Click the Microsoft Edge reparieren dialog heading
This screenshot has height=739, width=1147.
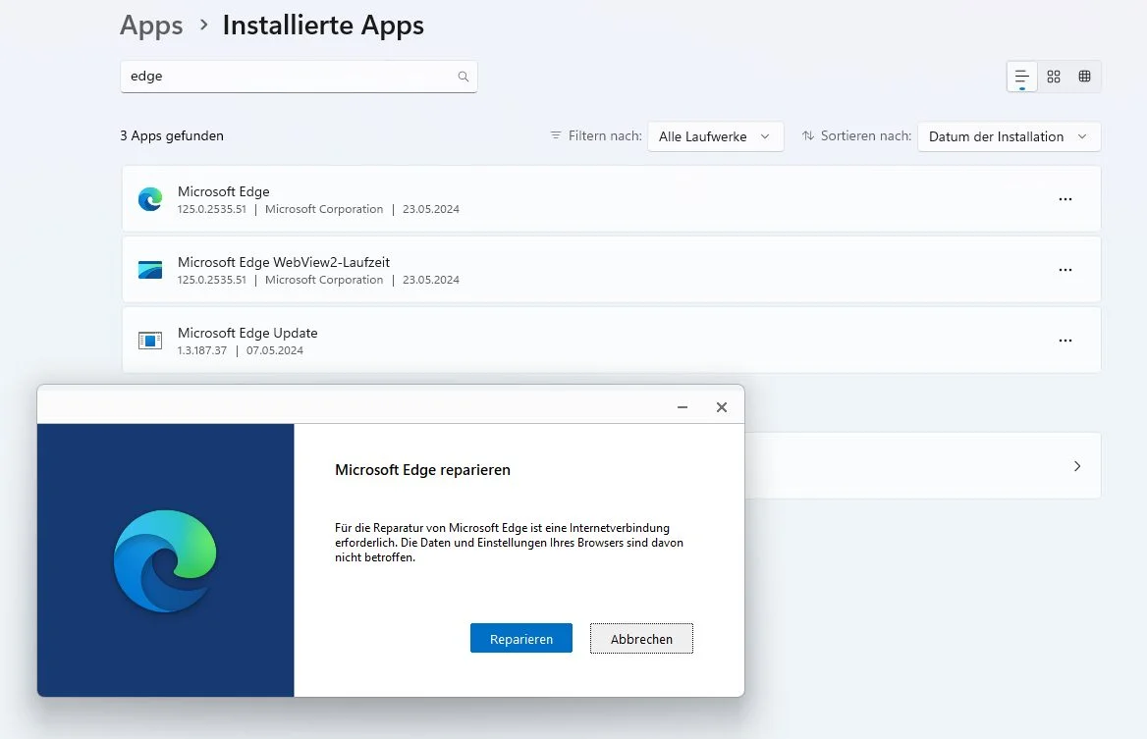[423, 470]
